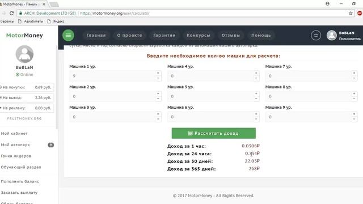Open the Chrome profile icon
Image resolution: width=363 pixels, height=204 pixels.
point(327,4)
